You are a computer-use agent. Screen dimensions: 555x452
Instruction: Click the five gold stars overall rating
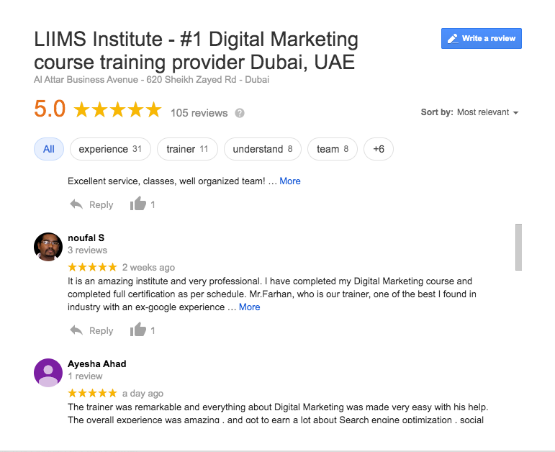[x=117, y=109]
